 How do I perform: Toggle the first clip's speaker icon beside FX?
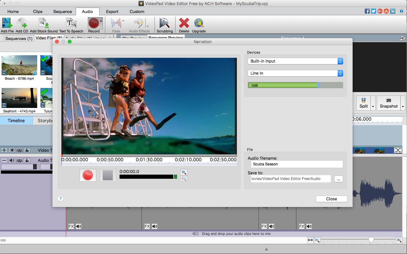pos(79,226)
